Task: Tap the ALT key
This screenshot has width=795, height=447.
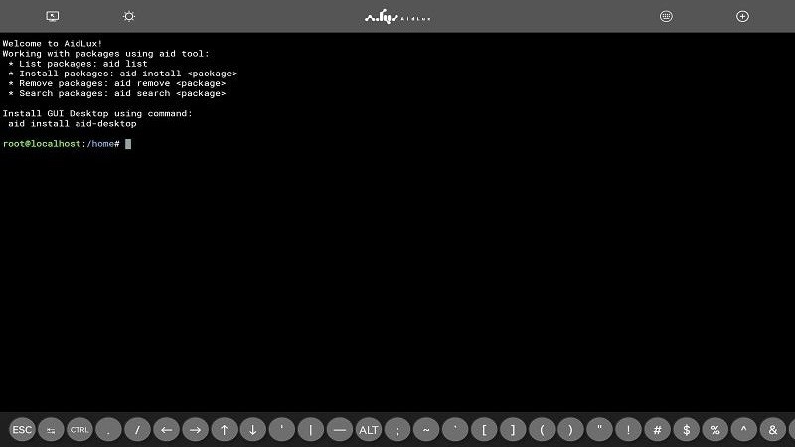Action: coord(369,430)
